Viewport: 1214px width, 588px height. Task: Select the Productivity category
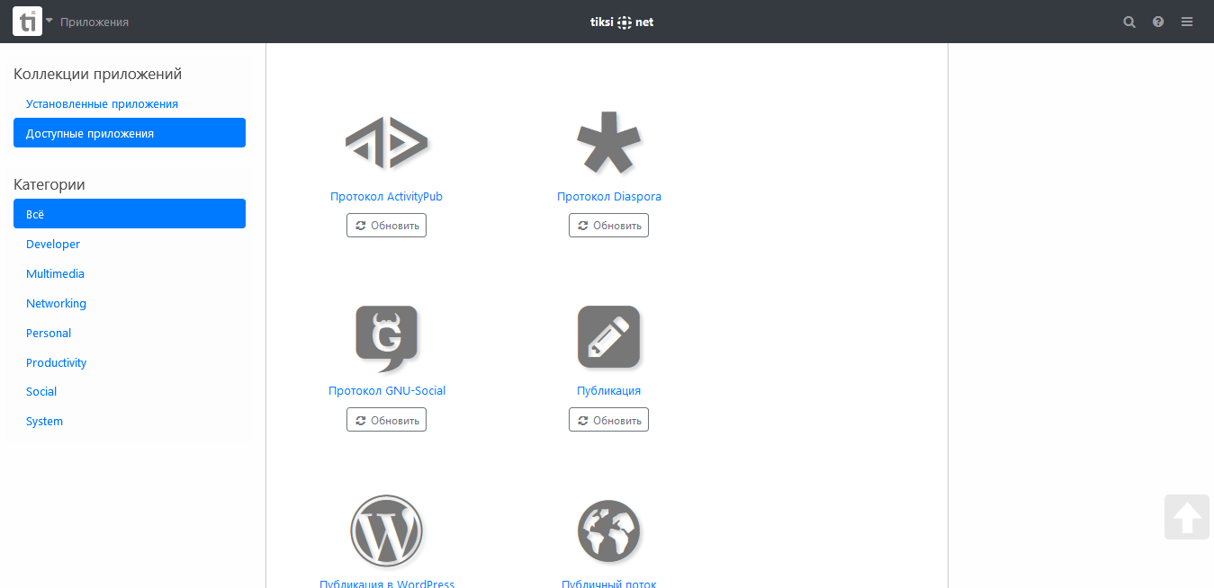click(130, 362)
